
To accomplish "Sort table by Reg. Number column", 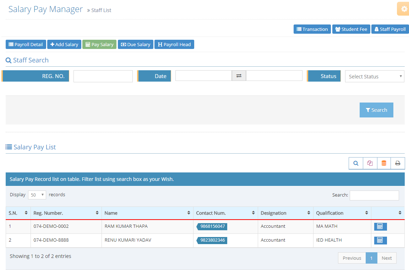I will pyautogui.click(x=66, y=213).
